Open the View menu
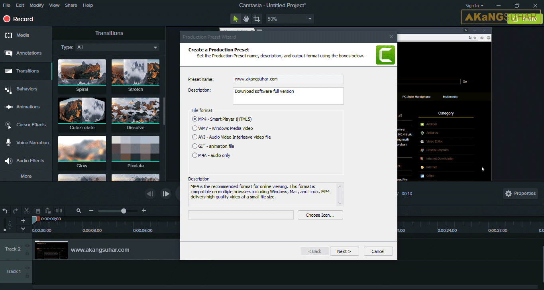 coord(54,5)
